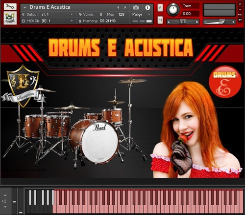The image size is (245, 215).
Task: Open instrument edit mode with wrench icon
Action: (10, 6)
